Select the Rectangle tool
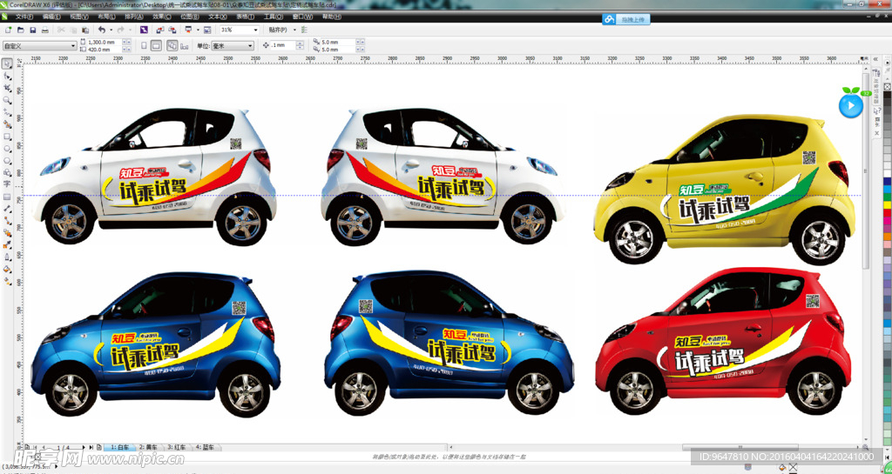Image resolution: width=892 pixels, height=474 pixels. pyautogui.click(x=7, y=137)
